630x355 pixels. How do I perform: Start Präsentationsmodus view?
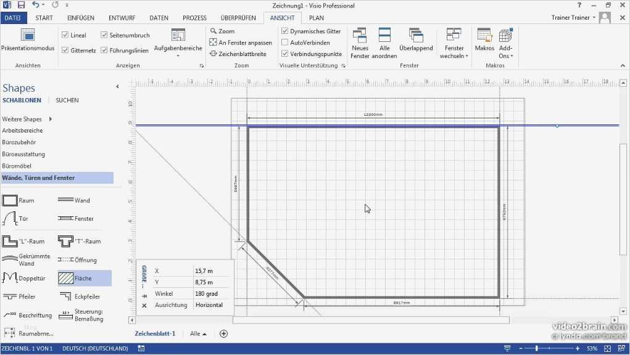[28, 39]
